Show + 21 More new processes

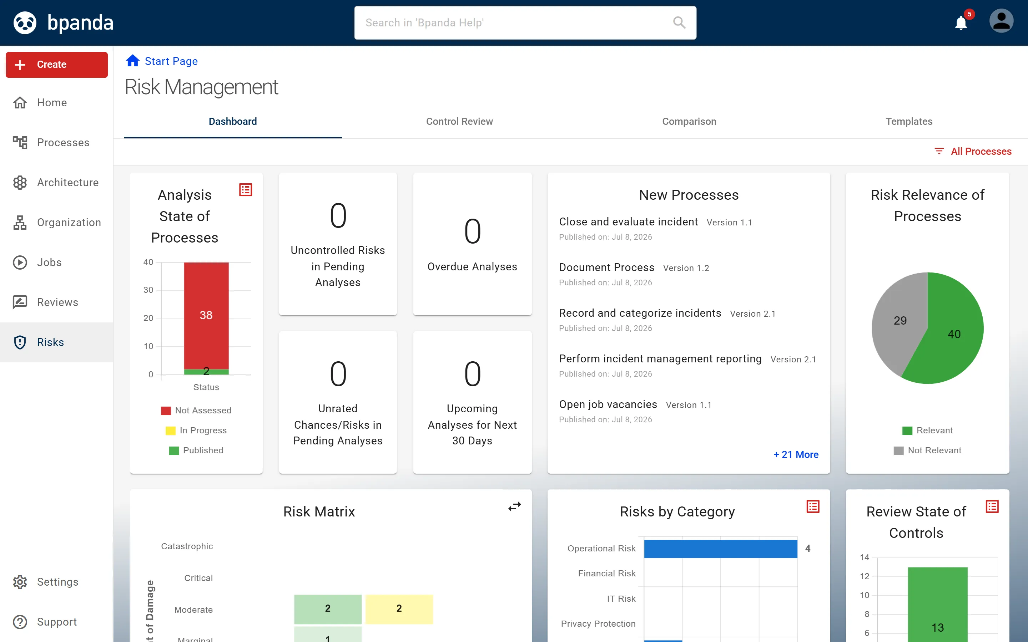point(796,454)
